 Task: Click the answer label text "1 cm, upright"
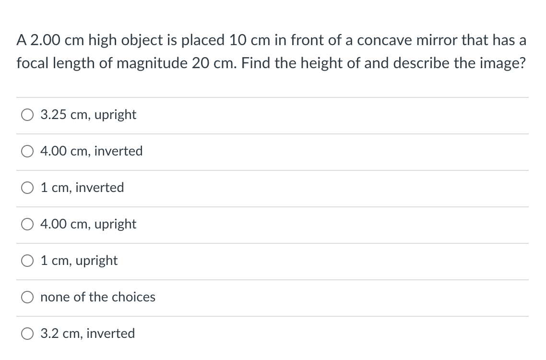pos(79,261)
